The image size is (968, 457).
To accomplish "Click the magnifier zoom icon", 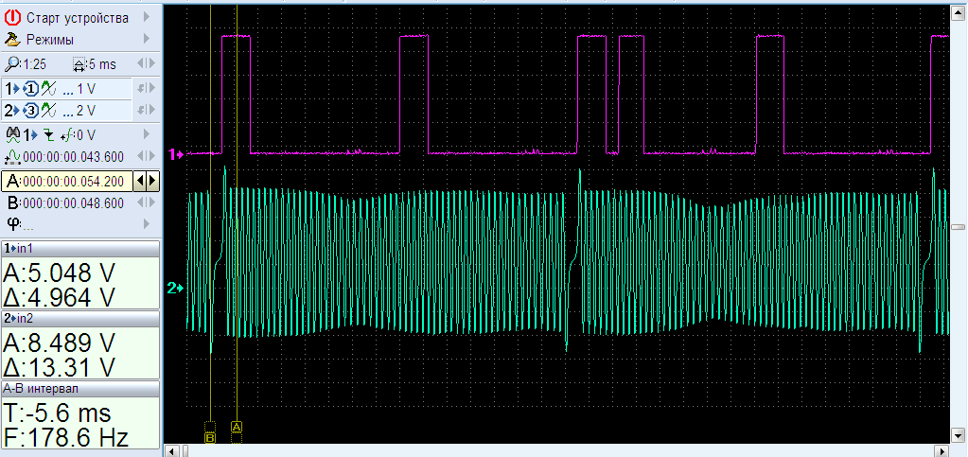I will (x=11, y=64).
